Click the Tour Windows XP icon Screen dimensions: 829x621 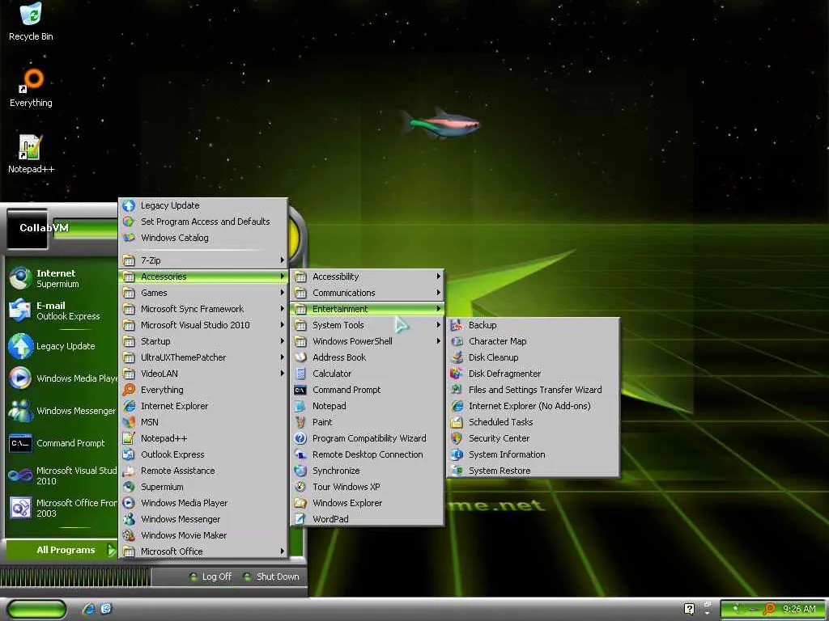tap(300, 487)
